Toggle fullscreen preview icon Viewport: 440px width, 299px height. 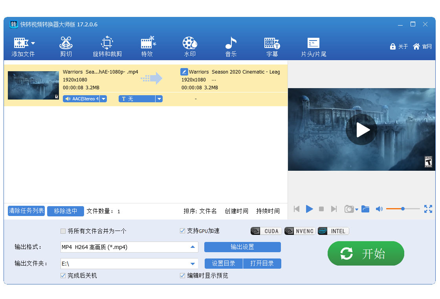pyautogui.click(x=428, y=209)
